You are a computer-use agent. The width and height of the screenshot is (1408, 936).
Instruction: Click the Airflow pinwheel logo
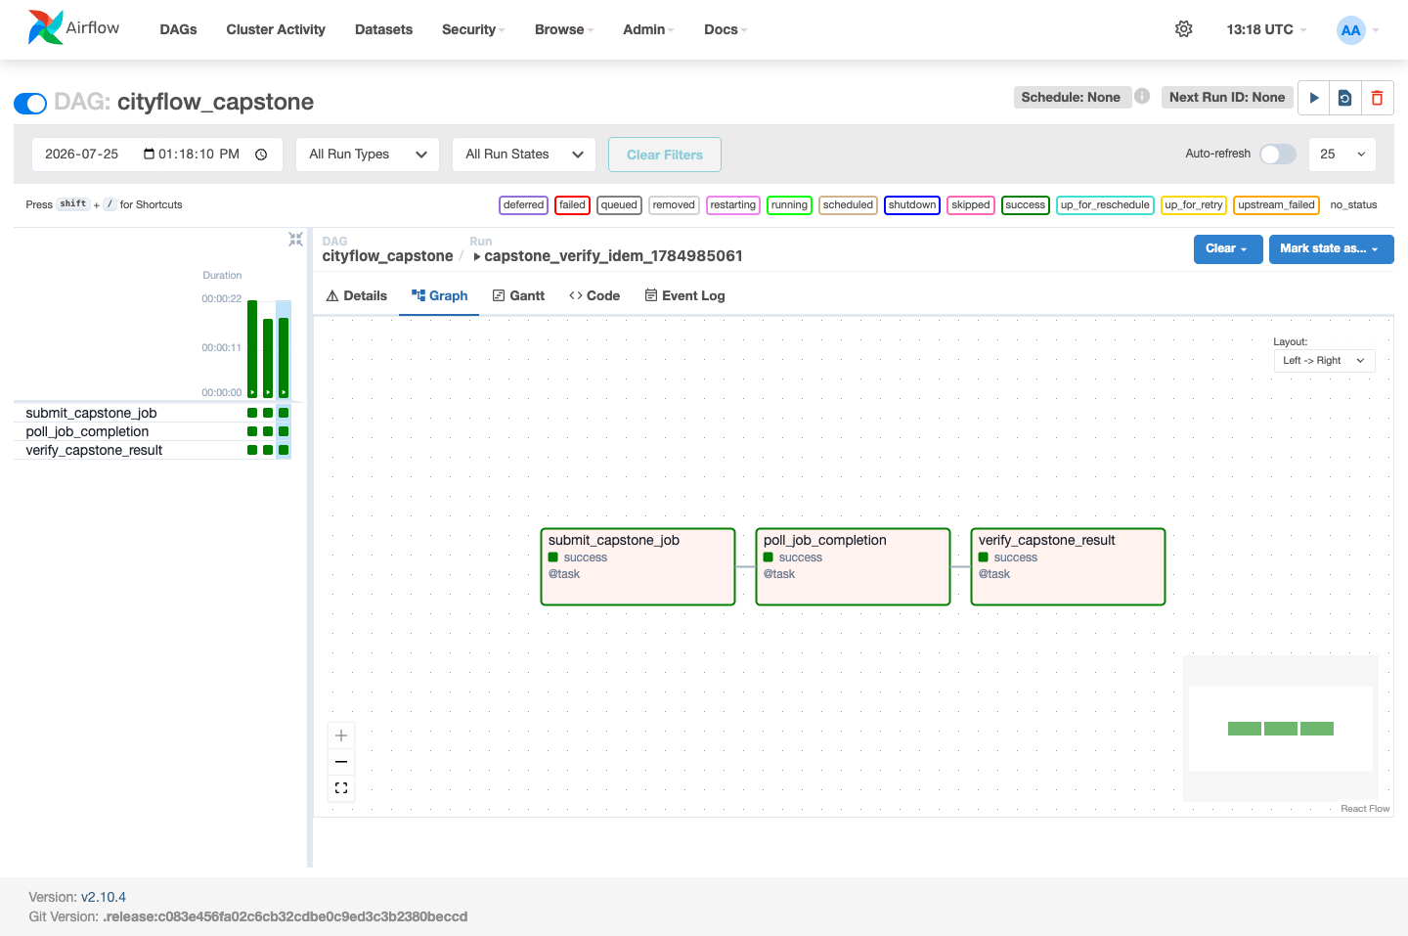pyautogui.click(x=45, y=27)
